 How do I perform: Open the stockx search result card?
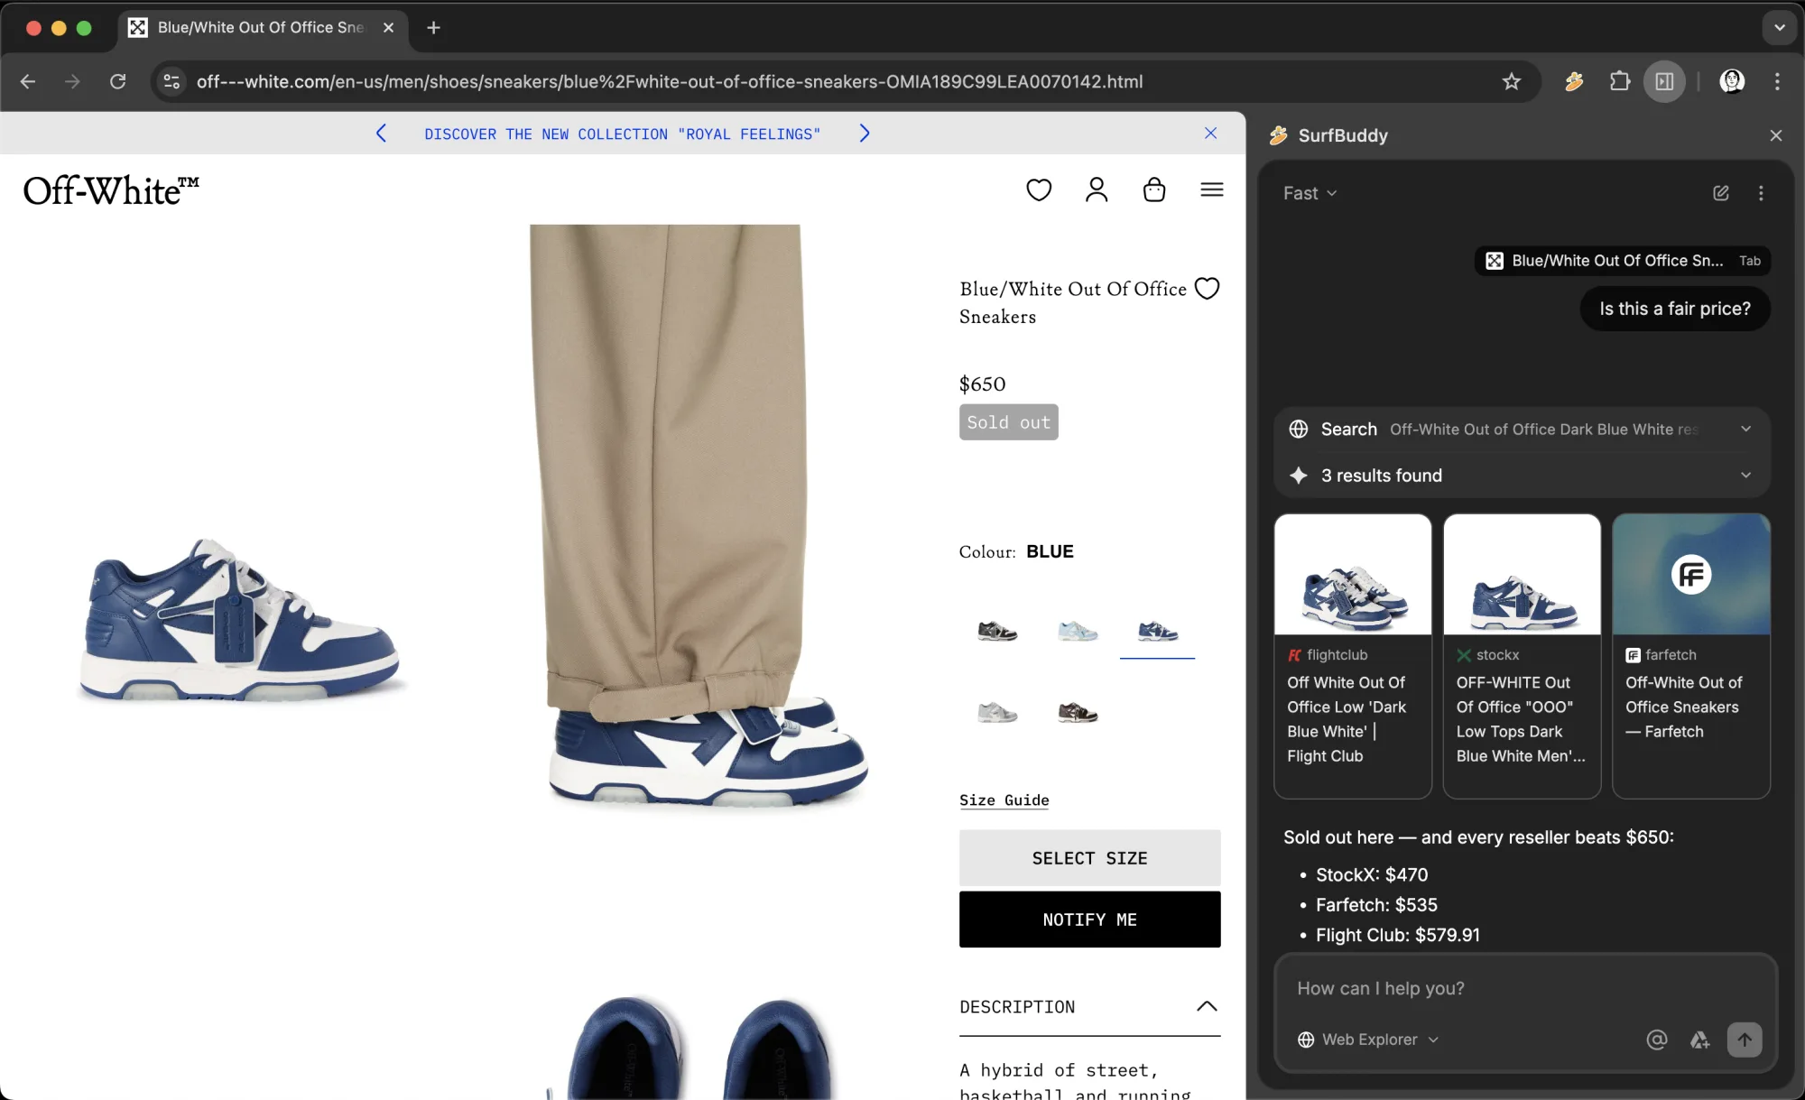point(1522,656)
